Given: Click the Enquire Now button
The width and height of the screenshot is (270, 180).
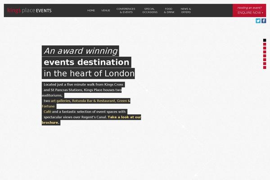Looking at the screenshot, I should coord(249,10).
